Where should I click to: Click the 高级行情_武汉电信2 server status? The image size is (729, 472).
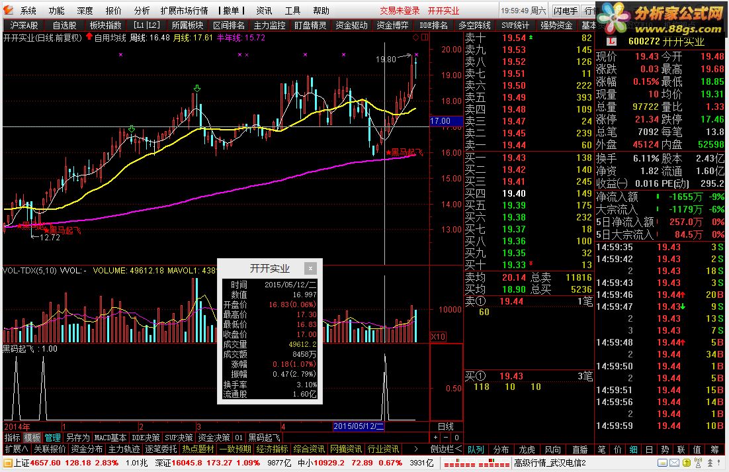click(x=550, y=463)
